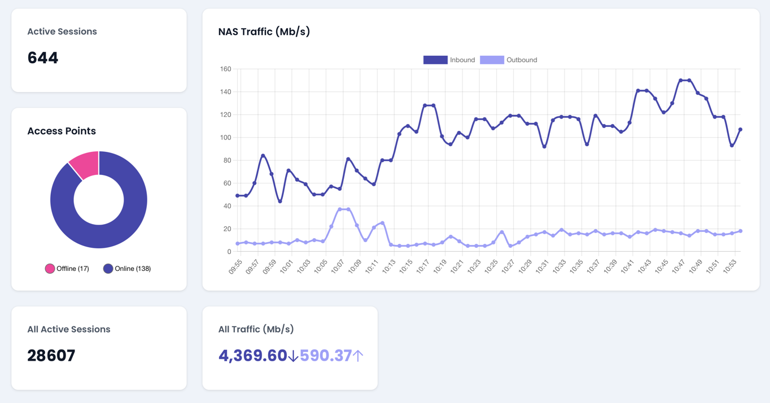Image resolution: width=770 pixels, height=403 pixels.
Task: Click the pink Offline legend circle
Action: 50,269
